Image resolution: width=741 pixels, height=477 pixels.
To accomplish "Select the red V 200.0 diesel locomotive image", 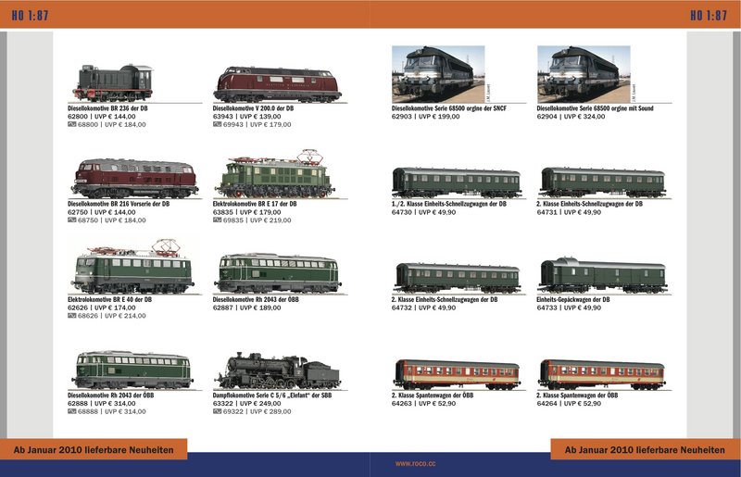I will (x=277, y=84).
